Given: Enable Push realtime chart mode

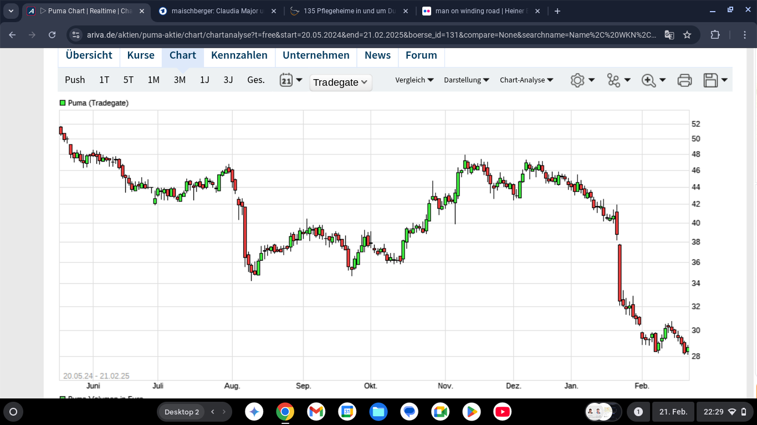Looking at the screenshot, I should coord(75,80).
